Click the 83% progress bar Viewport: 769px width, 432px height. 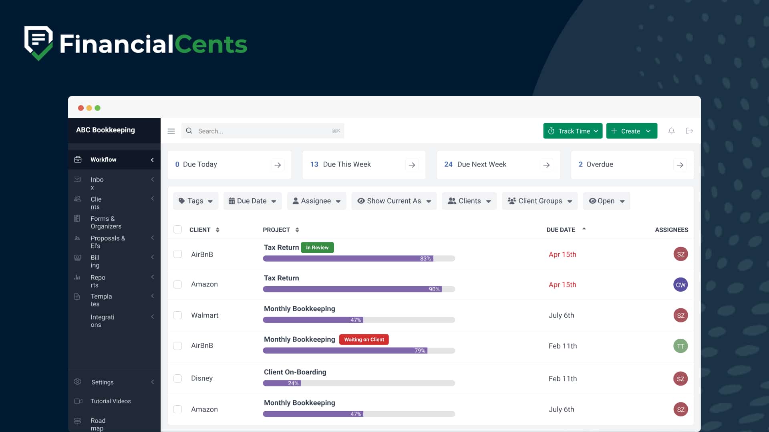[359, 258]
